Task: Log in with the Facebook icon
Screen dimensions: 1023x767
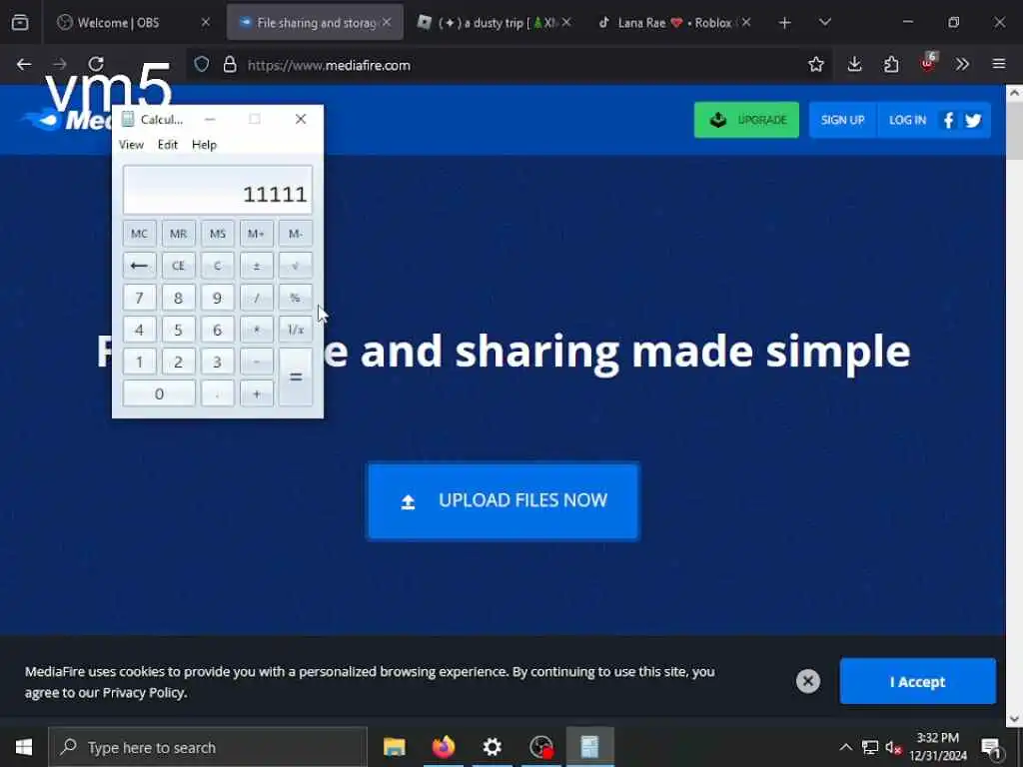Action: 949,120
